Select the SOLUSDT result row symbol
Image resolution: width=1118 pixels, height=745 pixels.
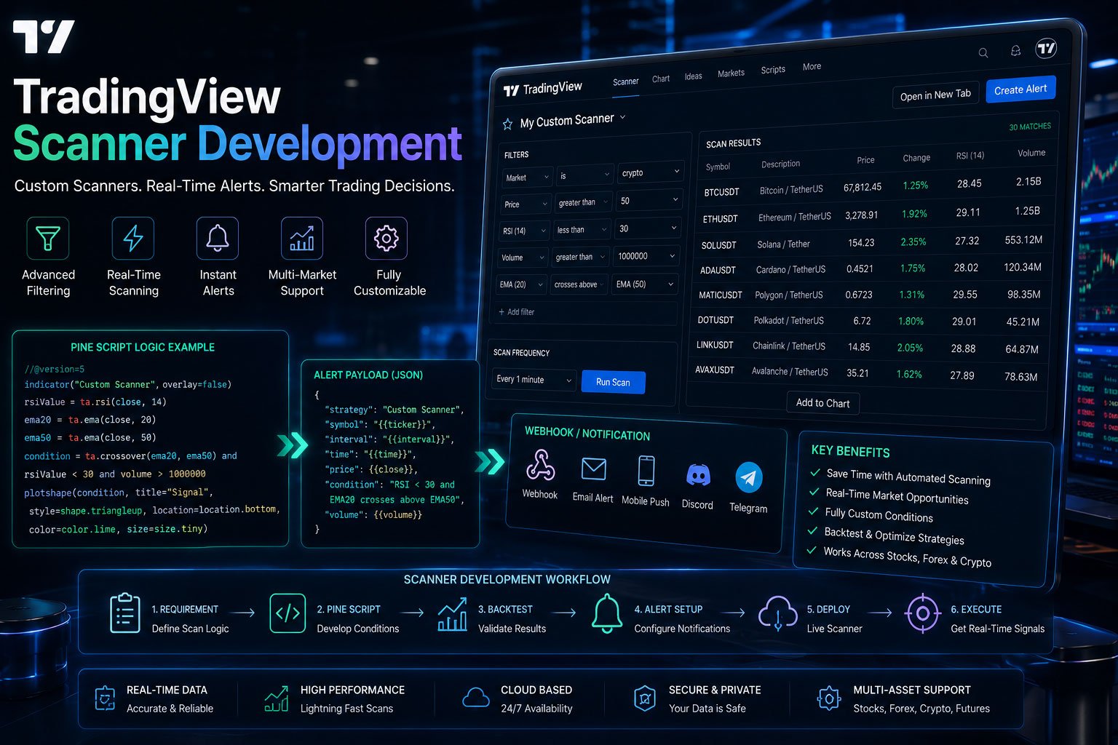(x=718, y=245)
